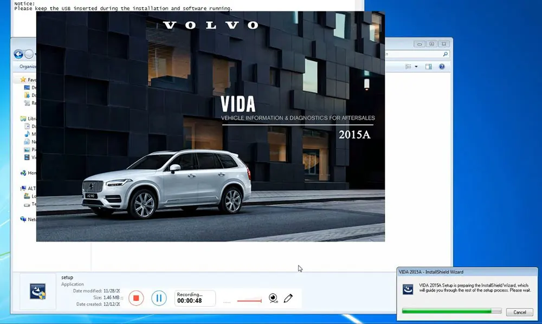
Task: Open the Recent Places icon under Favorites
Action: click(27, 103)
